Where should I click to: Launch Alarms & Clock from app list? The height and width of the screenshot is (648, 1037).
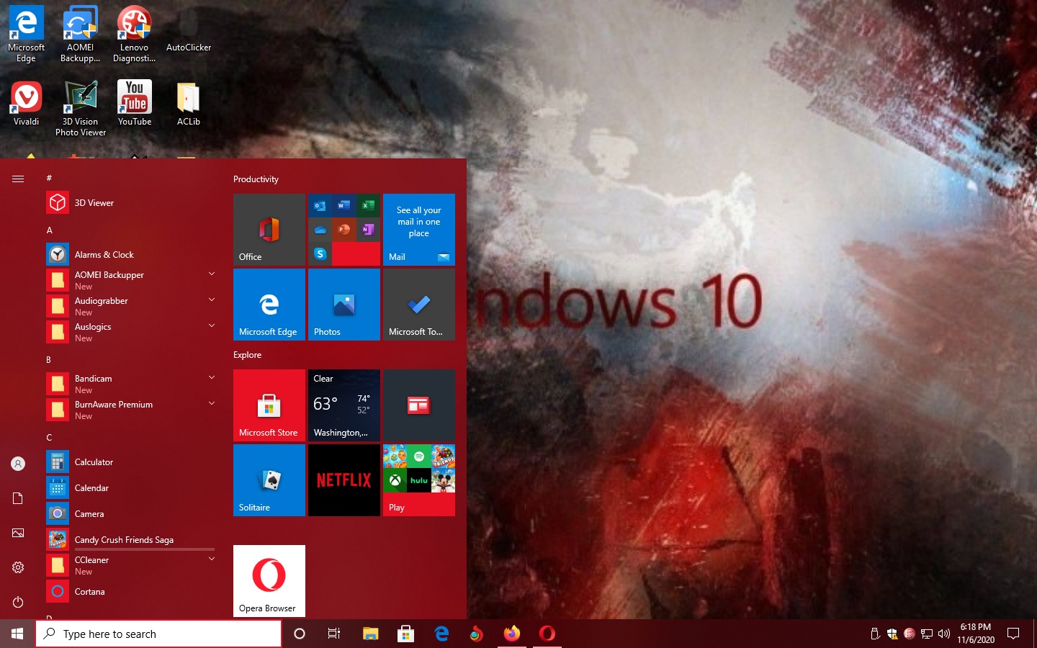click(x=130, y=255)
